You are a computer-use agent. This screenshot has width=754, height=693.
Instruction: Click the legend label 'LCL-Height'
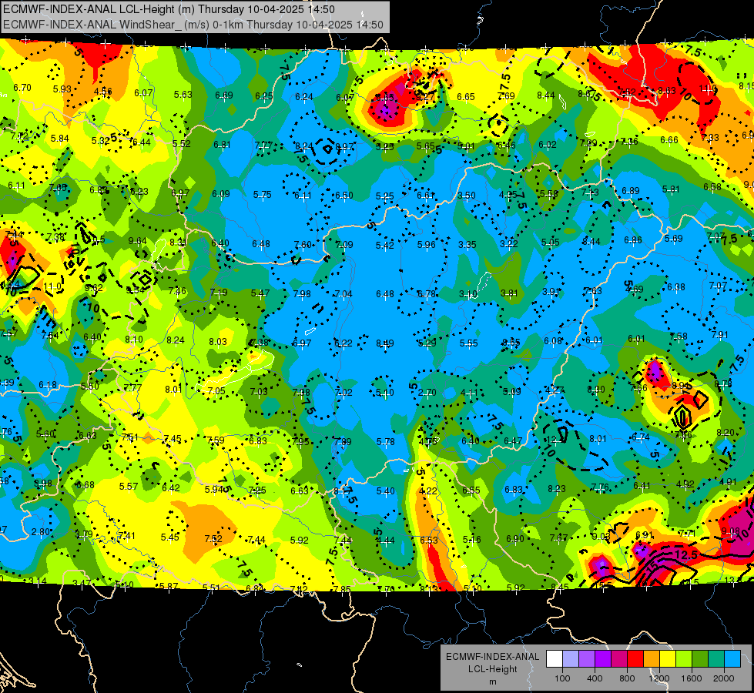pyautogui.click(x=492, y=669)
